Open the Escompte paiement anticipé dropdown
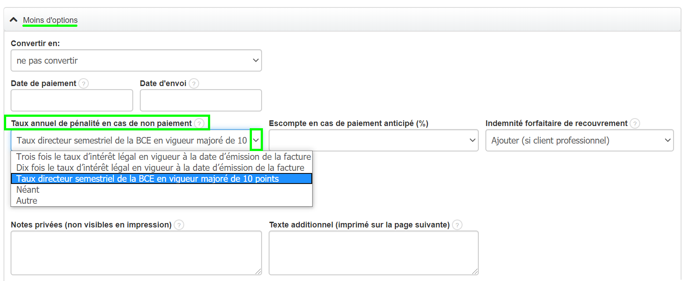Image resolution: width=685 pixels, height=281 pixels. [373, 140]
